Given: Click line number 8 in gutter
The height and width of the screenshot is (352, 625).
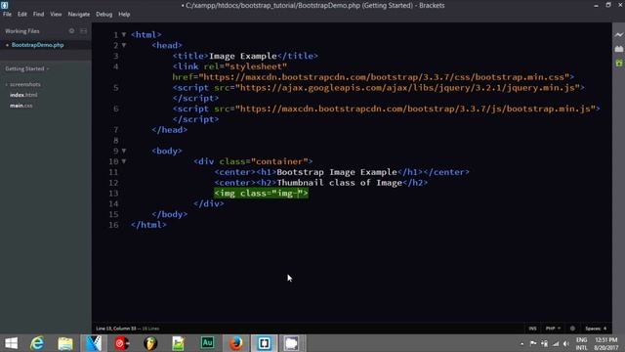Looking at the screenshot, I should pyautogui.click(x=116, y=141).
